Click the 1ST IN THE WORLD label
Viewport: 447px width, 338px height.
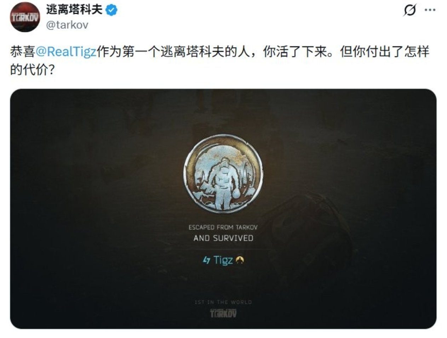point(223,302)
